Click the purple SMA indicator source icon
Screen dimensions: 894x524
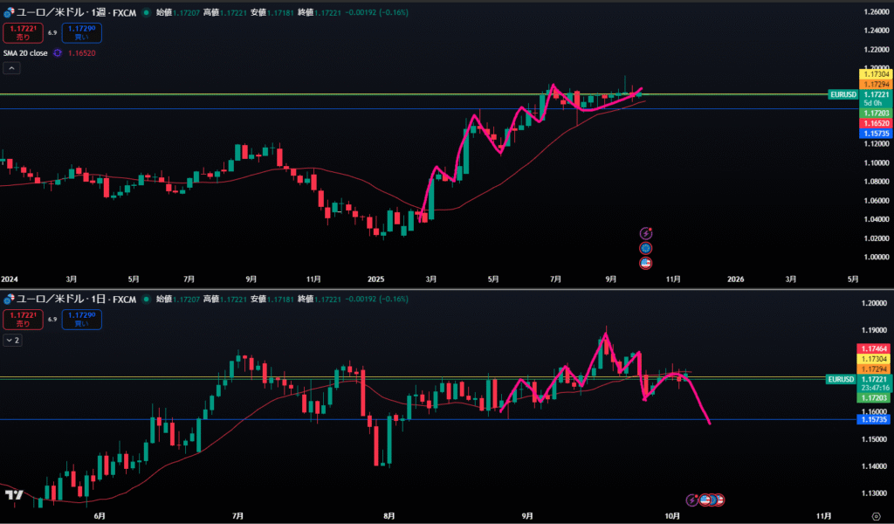pyautogui.click(x=57, y=52)
